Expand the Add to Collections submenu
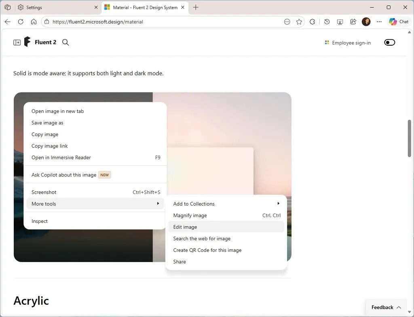Screen dimensions: 414x317 (194, 204)
